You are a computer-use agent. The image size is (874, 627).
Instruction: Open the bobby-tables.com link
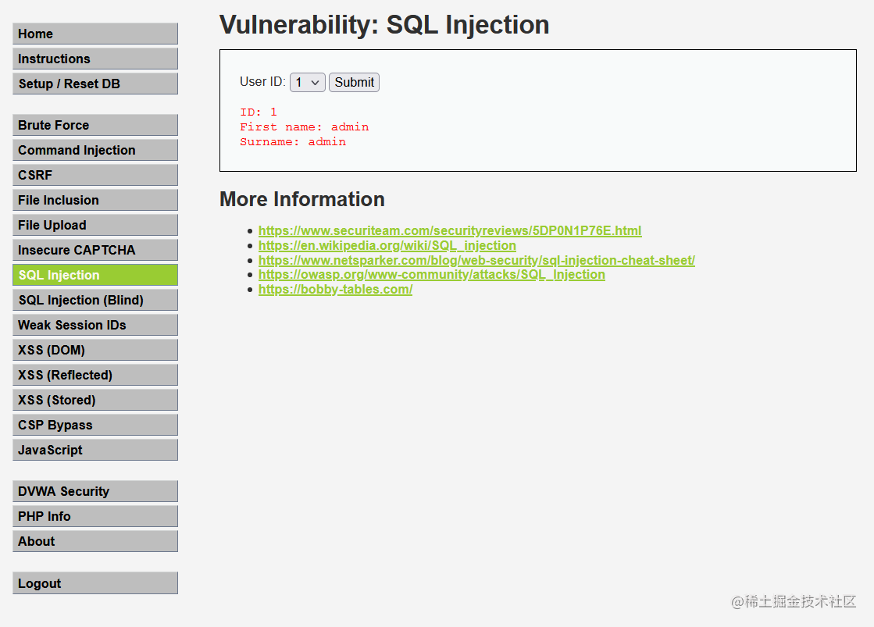pyautogui.click(x=335, y=290)
